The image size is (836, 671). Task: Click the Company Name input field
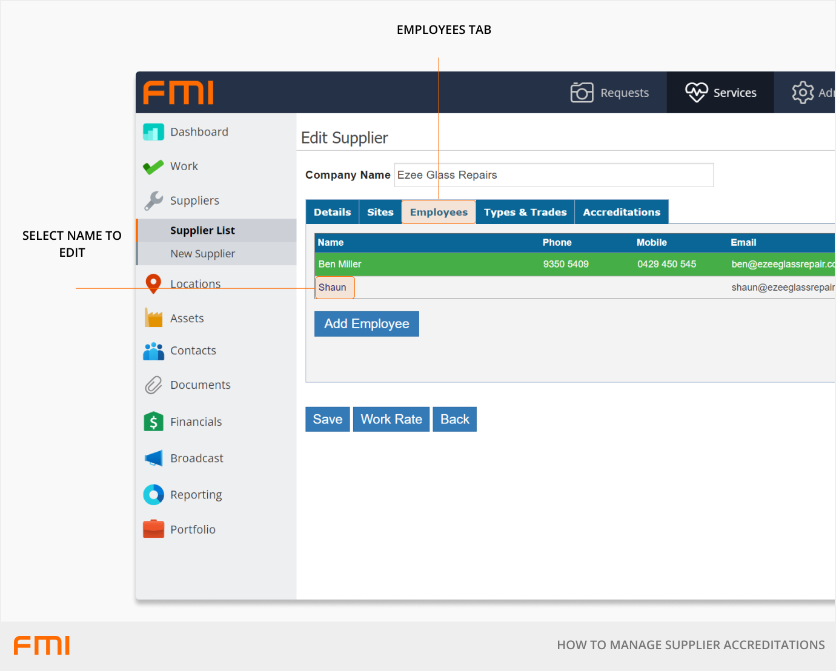(x=553, y=175)
